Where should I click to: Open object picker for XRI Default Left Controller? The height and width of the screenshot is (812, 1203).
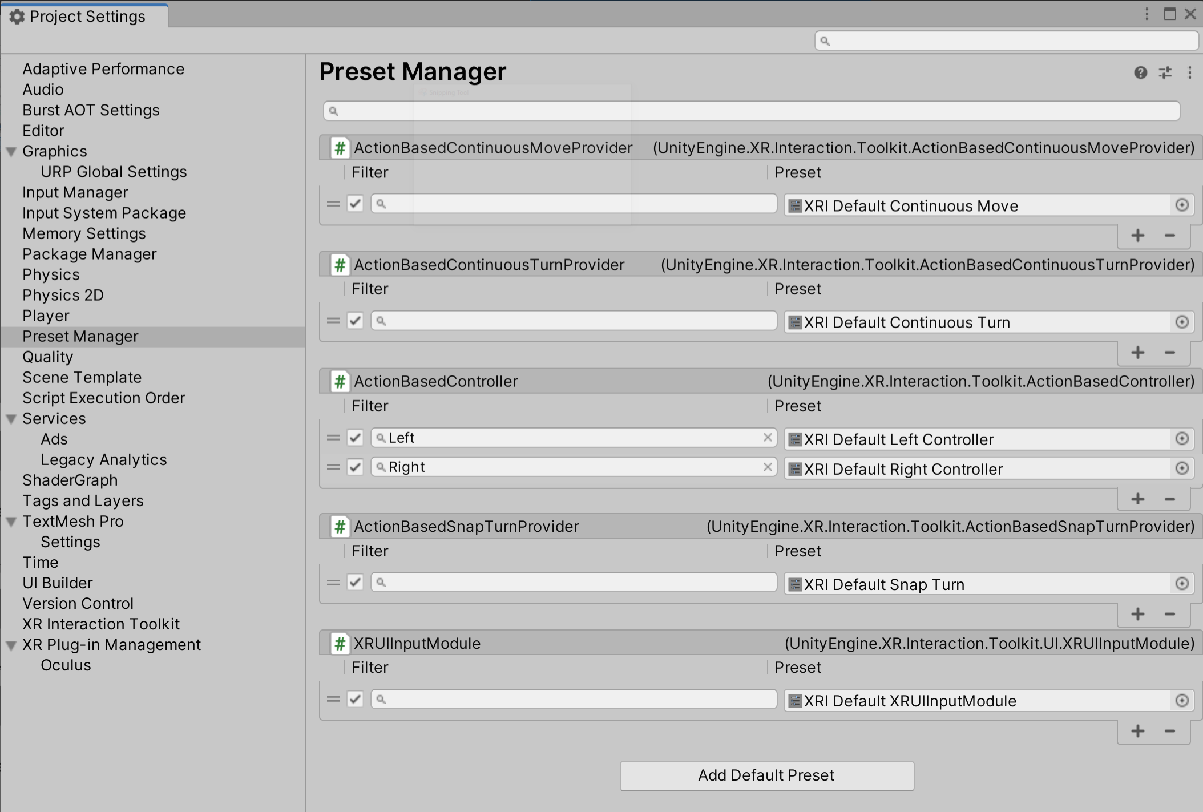pos(1182,438)
